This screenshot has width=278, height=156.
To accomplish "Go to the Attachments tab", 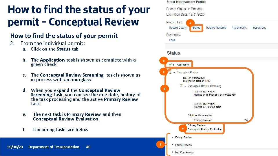I will [x=239, y=28].
